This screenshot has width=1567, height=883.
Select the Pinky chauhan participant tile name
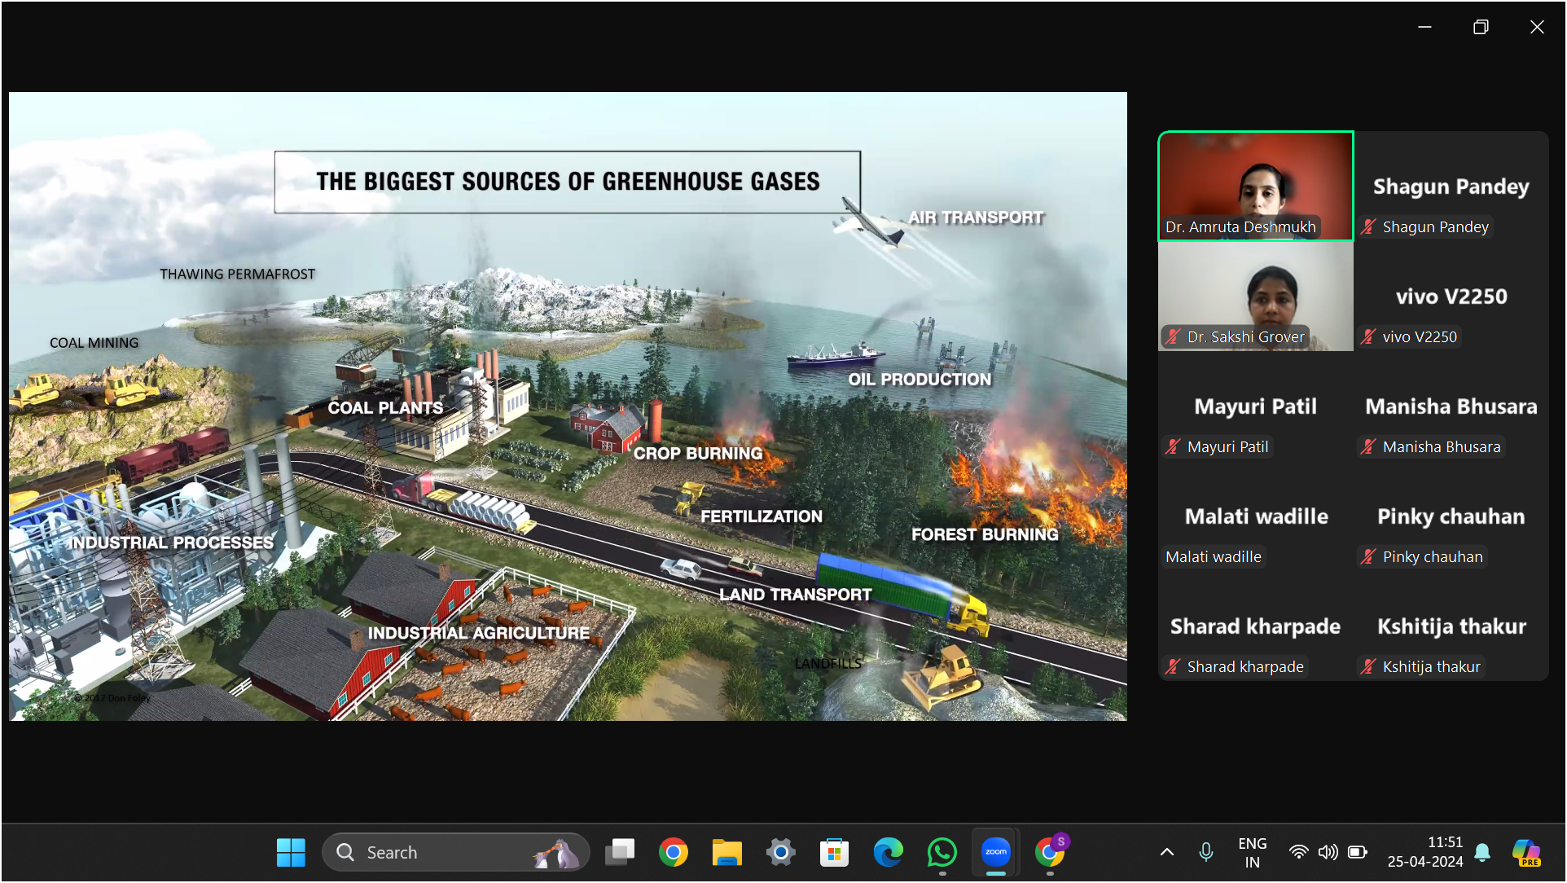coord(1451,516)
